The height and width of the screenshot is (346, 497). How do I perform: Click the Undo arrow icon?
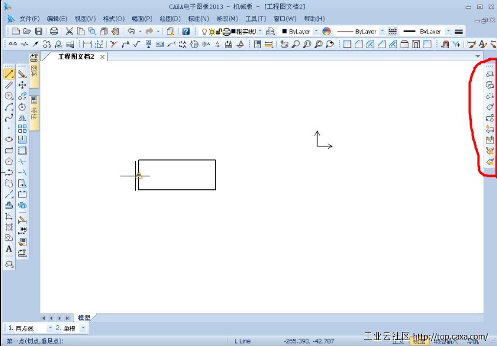click(131, 31)
